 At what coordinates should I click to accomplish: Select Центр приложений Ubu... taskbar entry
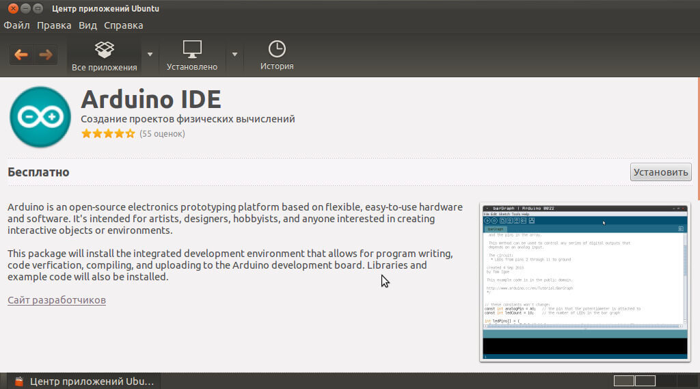click(x=84, y=381)
